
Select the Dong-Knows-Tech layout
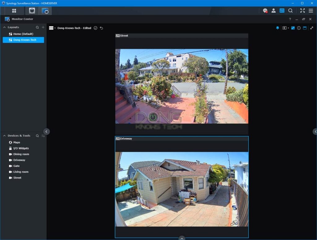click(x=23, y=40)
